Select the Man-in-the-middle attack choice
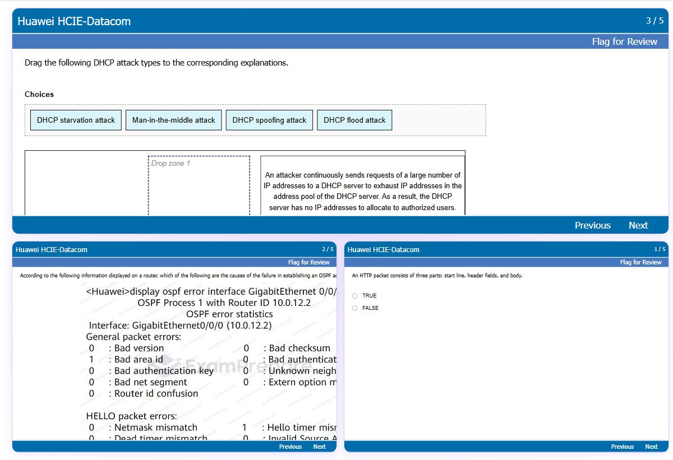 click(x=174, y=120)
